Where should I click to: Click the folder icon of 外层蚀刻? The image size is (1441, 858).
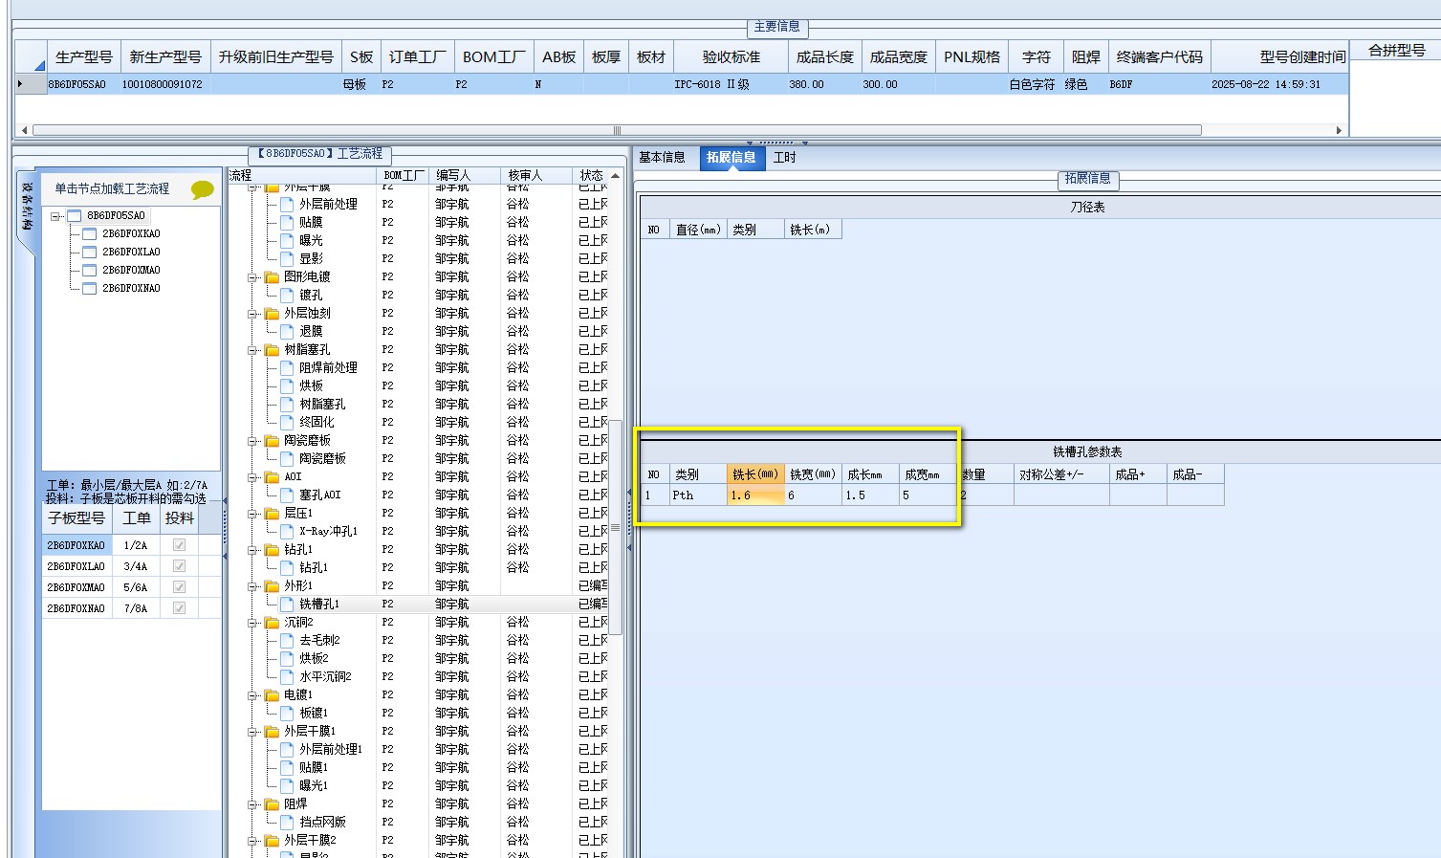pos(272,314)
